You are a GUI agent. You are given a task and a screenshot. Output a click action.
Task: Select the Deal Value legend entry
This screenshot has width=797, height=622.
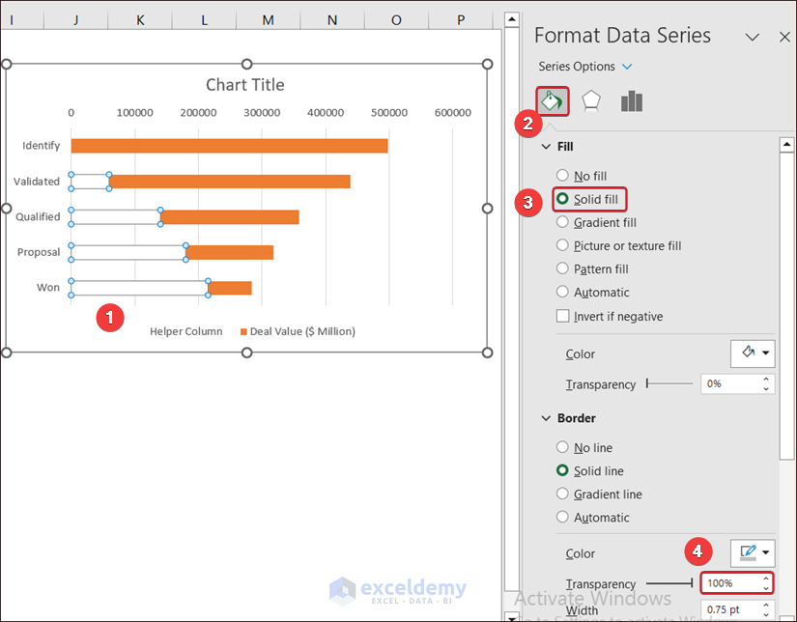[301, 331]
